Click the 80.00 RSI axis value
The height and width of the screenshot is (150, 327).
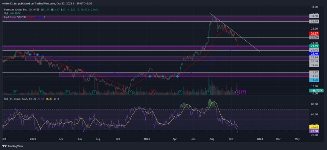tap(314, 104)
